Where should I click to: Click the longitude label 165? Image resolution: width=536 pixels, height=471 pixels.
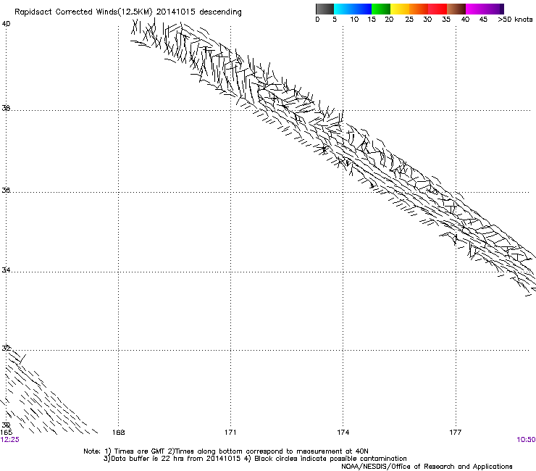(6, 433)
